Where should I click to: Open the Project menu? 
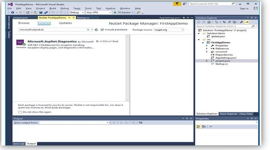point(40,8)
